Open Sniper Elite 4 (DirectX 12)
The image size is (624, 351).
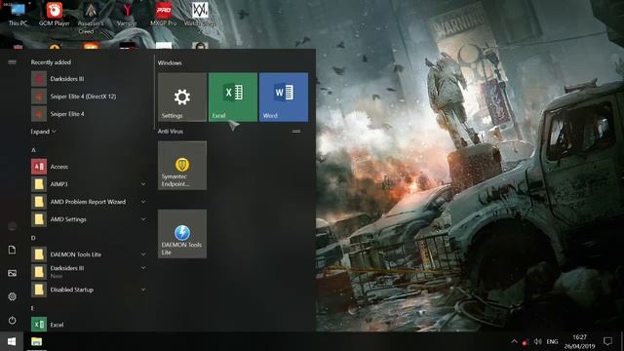(89, 97)
